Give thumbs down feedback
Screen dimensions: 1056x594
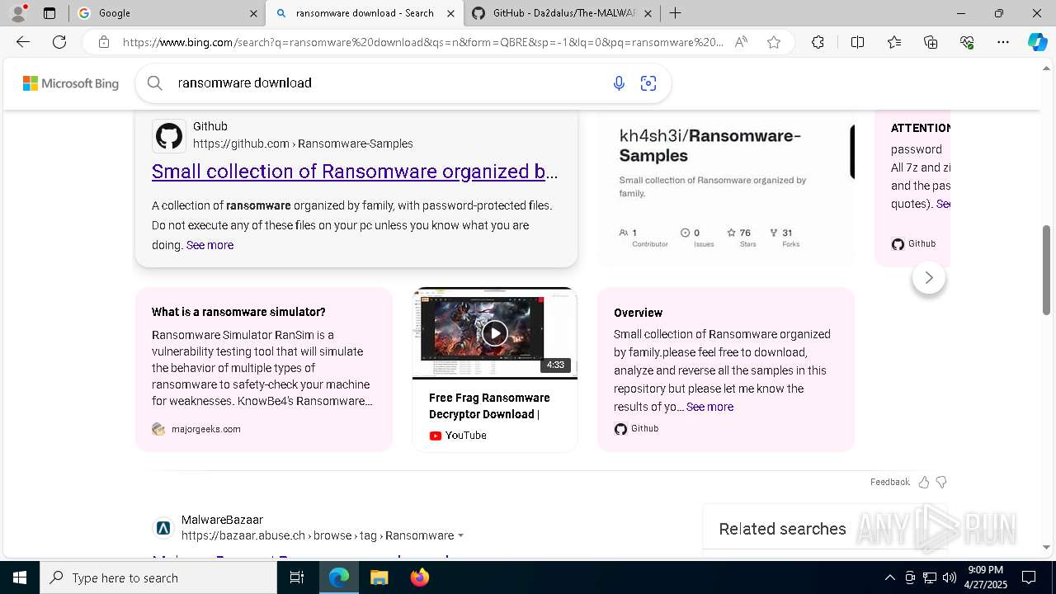pos(941,482)
